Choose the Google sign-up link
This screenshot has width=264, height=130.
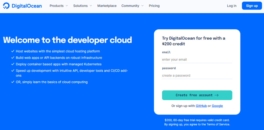(217, 106)
